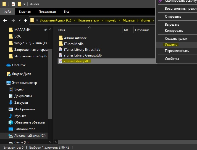Sort by the Название column header

click(x=142, y=30)
